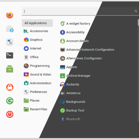Click the Backgrounds icon
The height and width of the screenshot is (139, 139).
(x=63, y=102)
